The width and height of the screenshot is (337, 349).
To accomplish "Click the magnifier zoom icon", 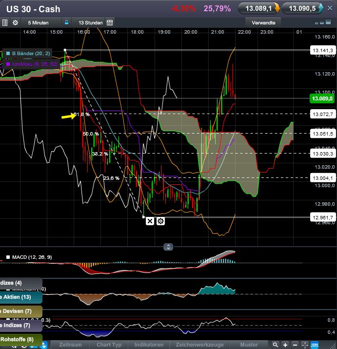I will coord(275,345).
